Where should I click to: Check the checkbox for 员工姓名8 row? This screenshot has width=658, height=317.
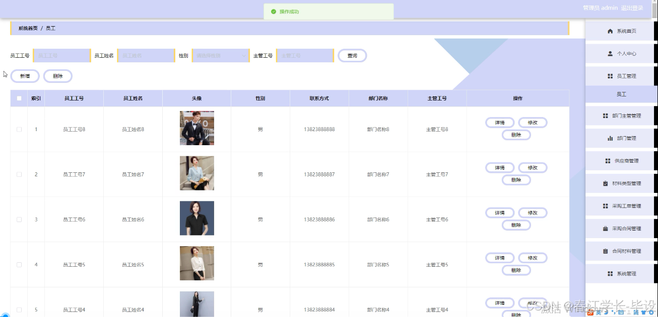(19, 129)
